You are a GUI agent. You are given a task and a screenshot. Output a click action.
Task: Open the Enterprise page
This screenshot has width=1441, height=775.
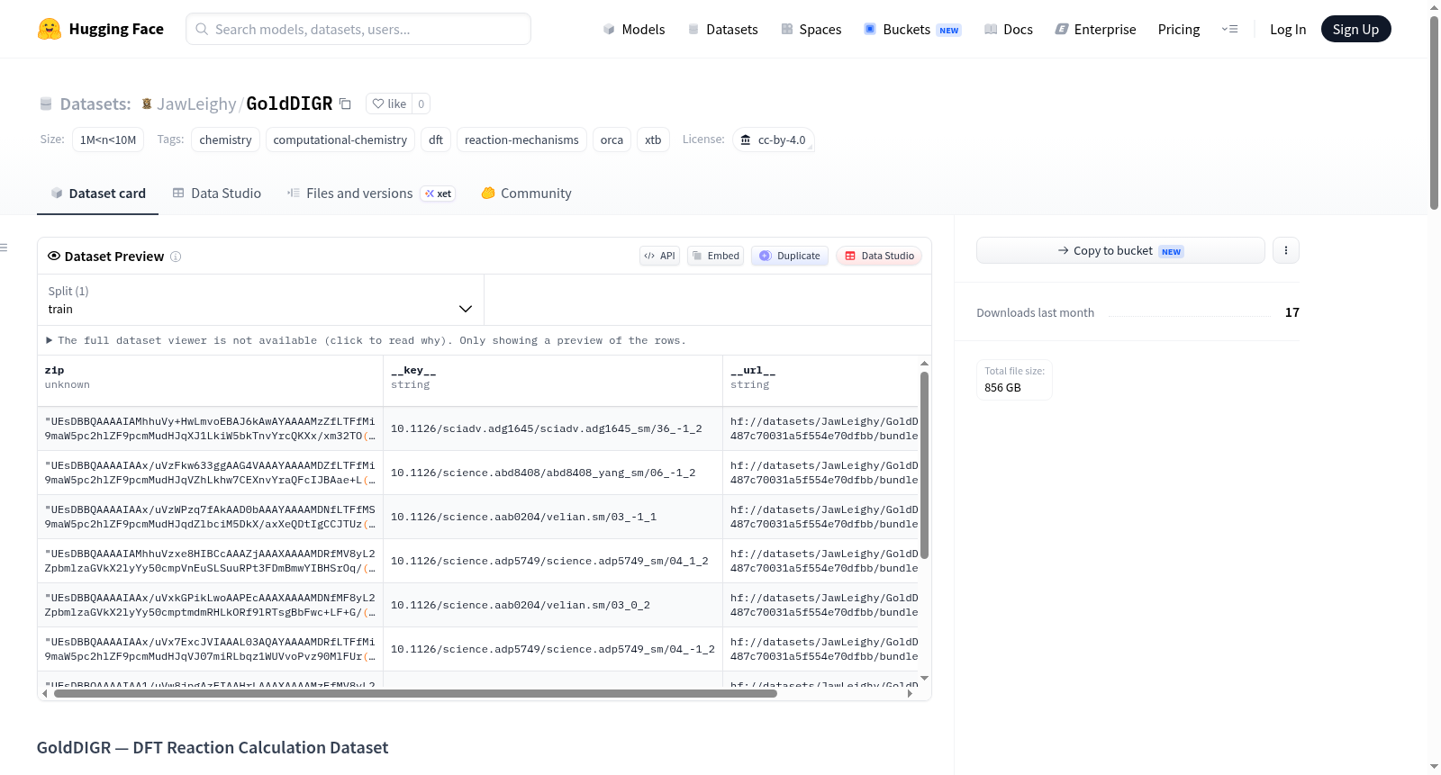click(1095, 29)
